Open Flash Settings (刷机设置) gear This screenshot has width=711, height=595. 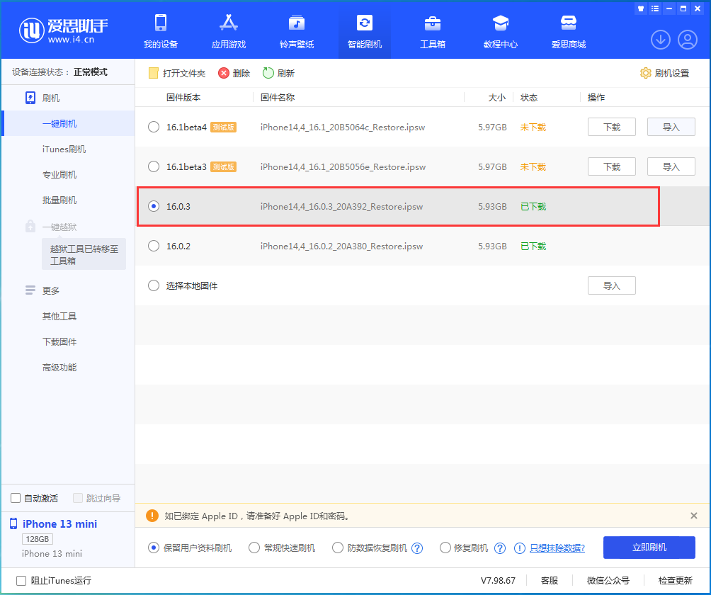click(x=664, y=73)
